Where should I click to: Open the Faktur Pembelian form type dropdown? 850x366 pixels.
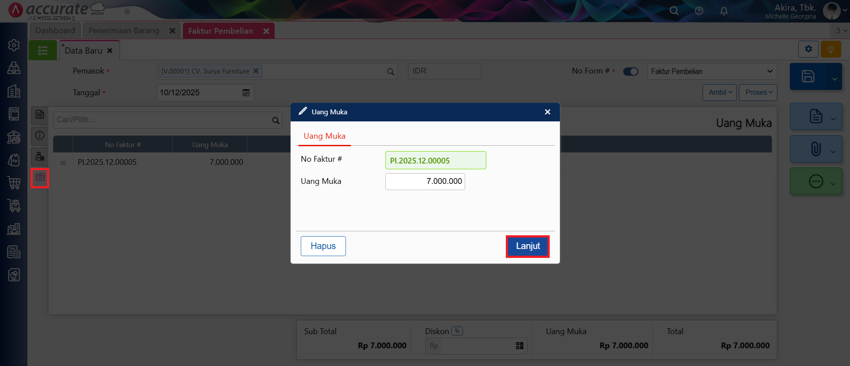tap(711, 71)
